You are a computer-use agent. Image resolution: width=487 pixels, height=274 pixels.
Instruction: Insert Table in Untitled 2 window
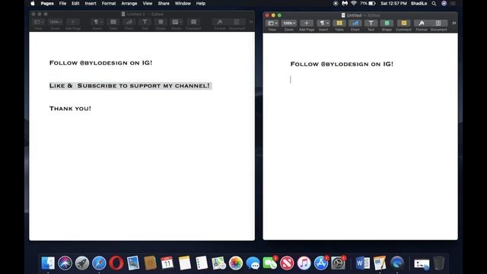point(113,22)
